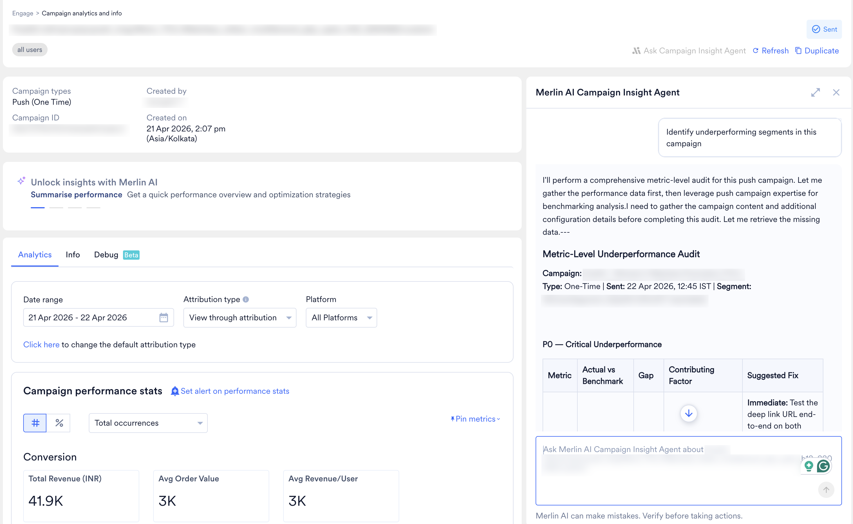Switch stats to percentage (%) view
The width and height of the screenshot is (853, 524).
tap(59, 423)
